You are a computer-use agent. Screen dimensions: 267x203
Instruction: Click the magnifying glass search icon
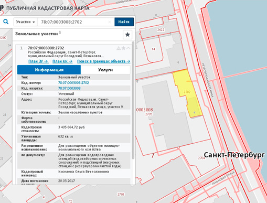6,22
